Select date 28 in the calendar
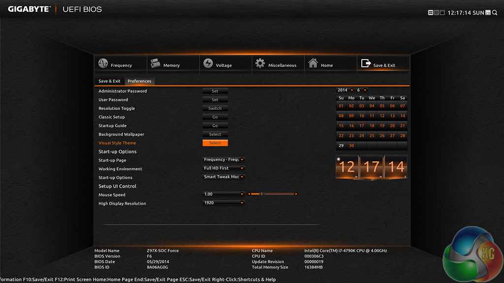This screenshot has height=283, width=504. [403, 136]
